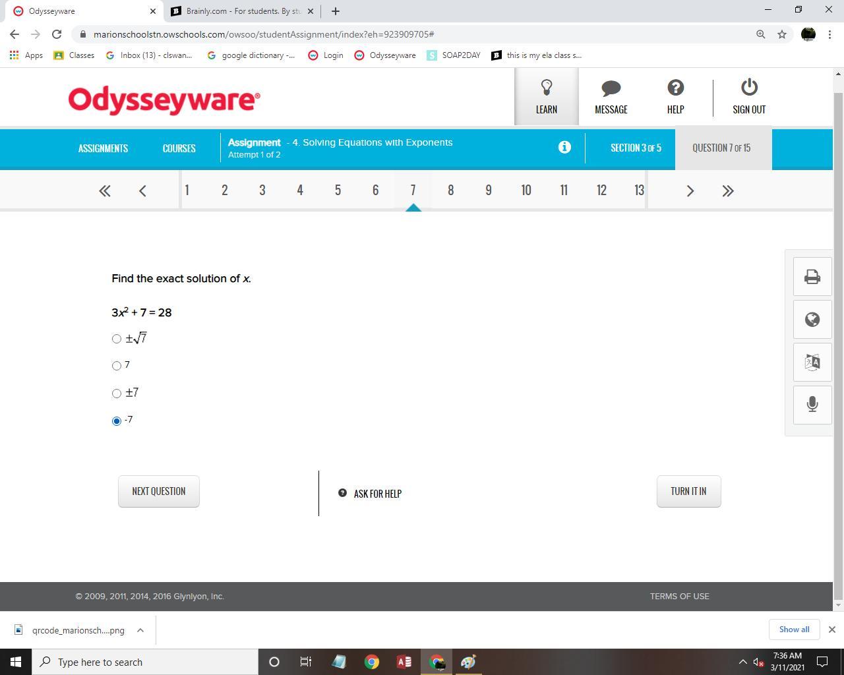Image resolution: width=844 pixels, height=675 pixels.
Task: Go to previous question arrow
Action: (x=142, y=191)
